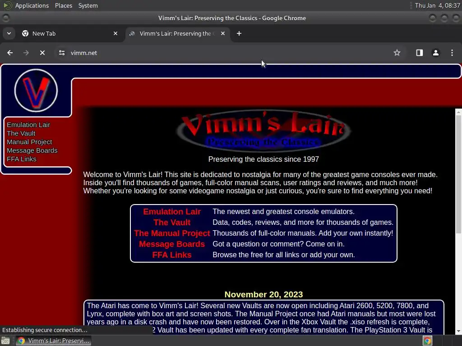Click the forward navigation arrow
The image size is (462, 346).
point(26,53)
